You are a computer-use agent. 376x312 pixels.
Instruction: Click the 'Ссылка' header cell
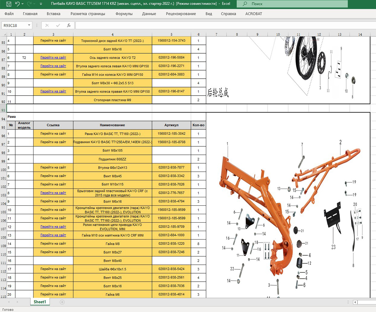pyautogui.click(x=53, y=125)
